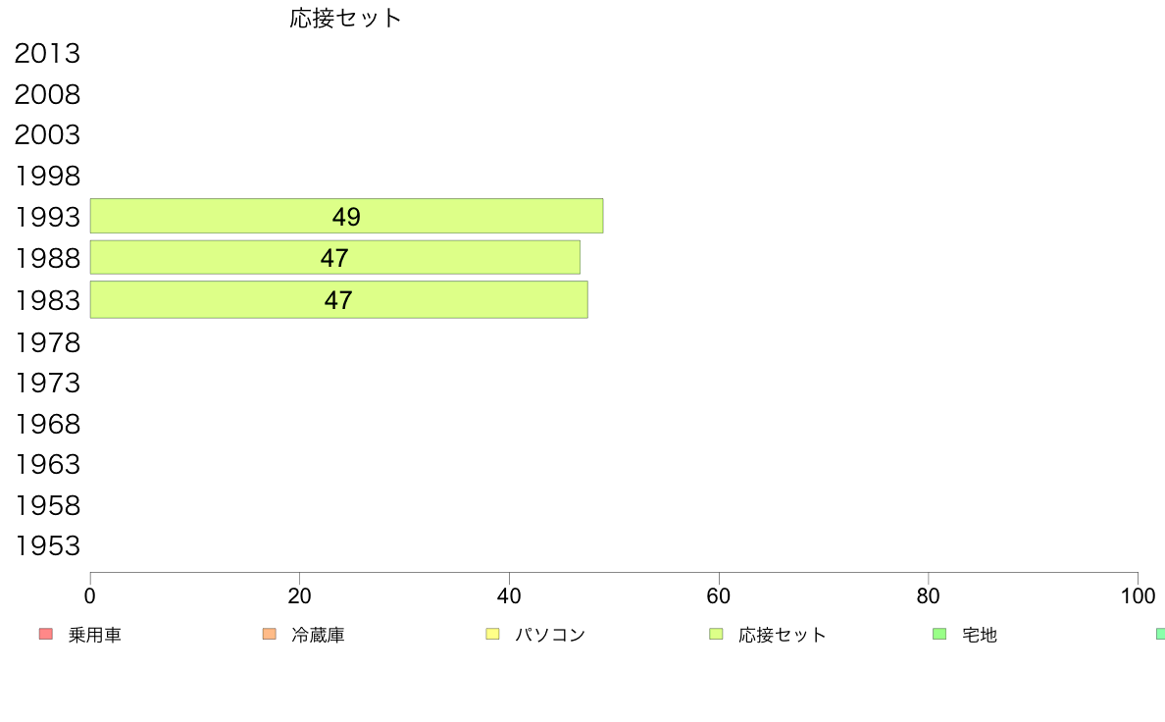Screen dimensions: 1165x722
Task: Click the lime 応接セット legend swatch
Action: pyautogui.click(x=716, y=634)
